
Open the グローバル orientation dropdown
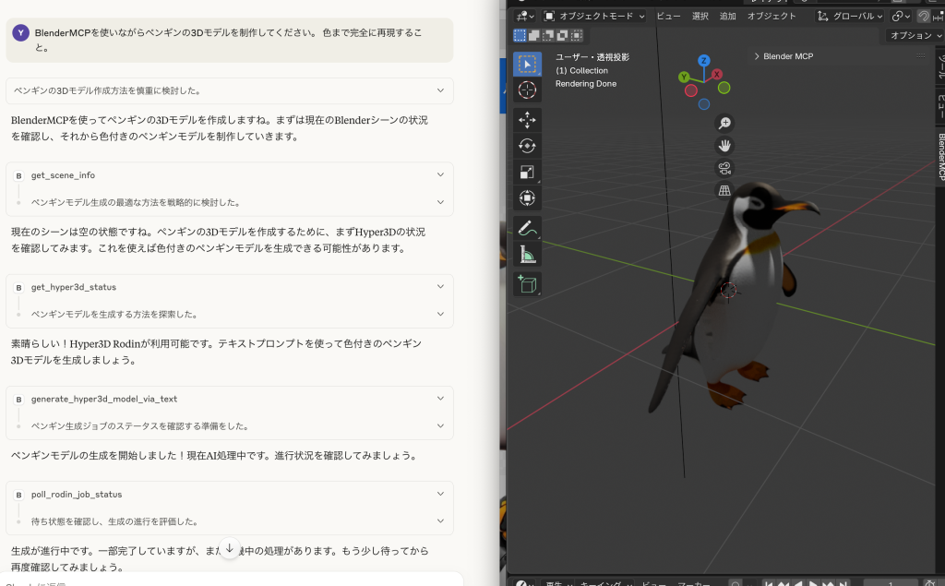pos(850,16)
